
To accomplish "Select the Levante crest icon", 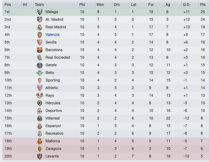I will (x=40, y=156).
